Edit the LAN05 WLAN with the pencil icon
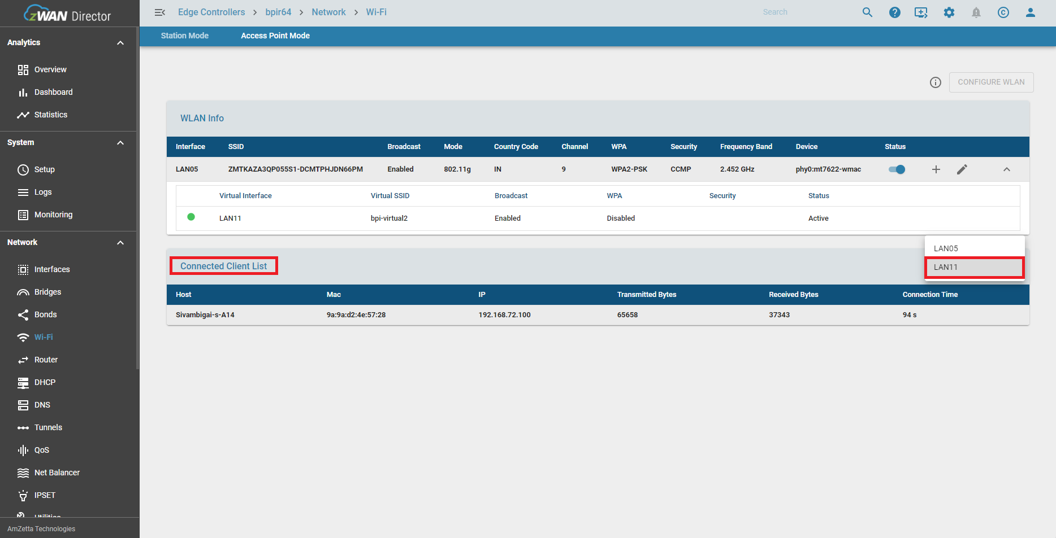 tap(963, 169)
